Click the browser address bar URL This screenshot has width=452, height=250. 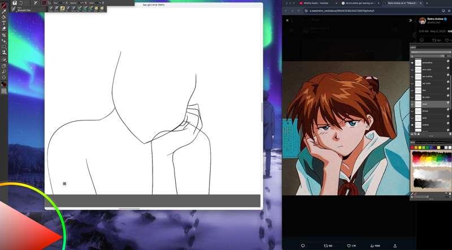[342, 11]
